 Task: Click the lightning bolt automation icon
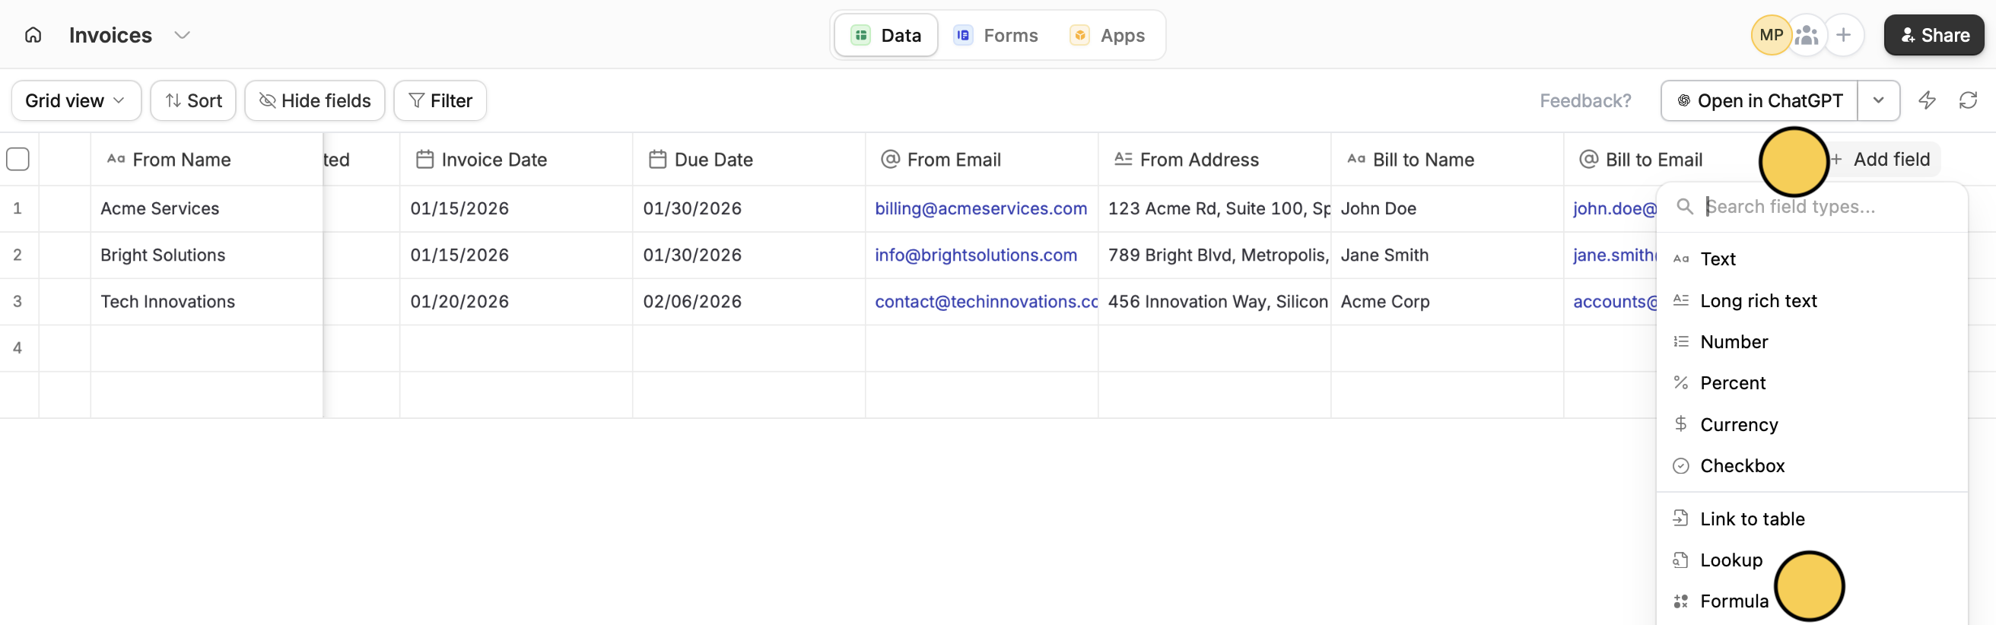pyautogui.click(x=1926, y=100)
